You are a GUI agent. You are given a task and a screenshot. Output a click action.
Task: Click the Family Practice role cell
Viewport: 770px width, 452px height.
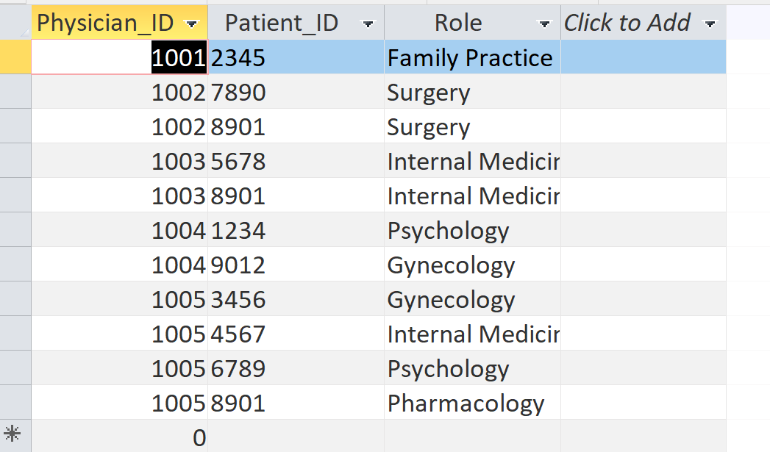click(x=470, y=58)
